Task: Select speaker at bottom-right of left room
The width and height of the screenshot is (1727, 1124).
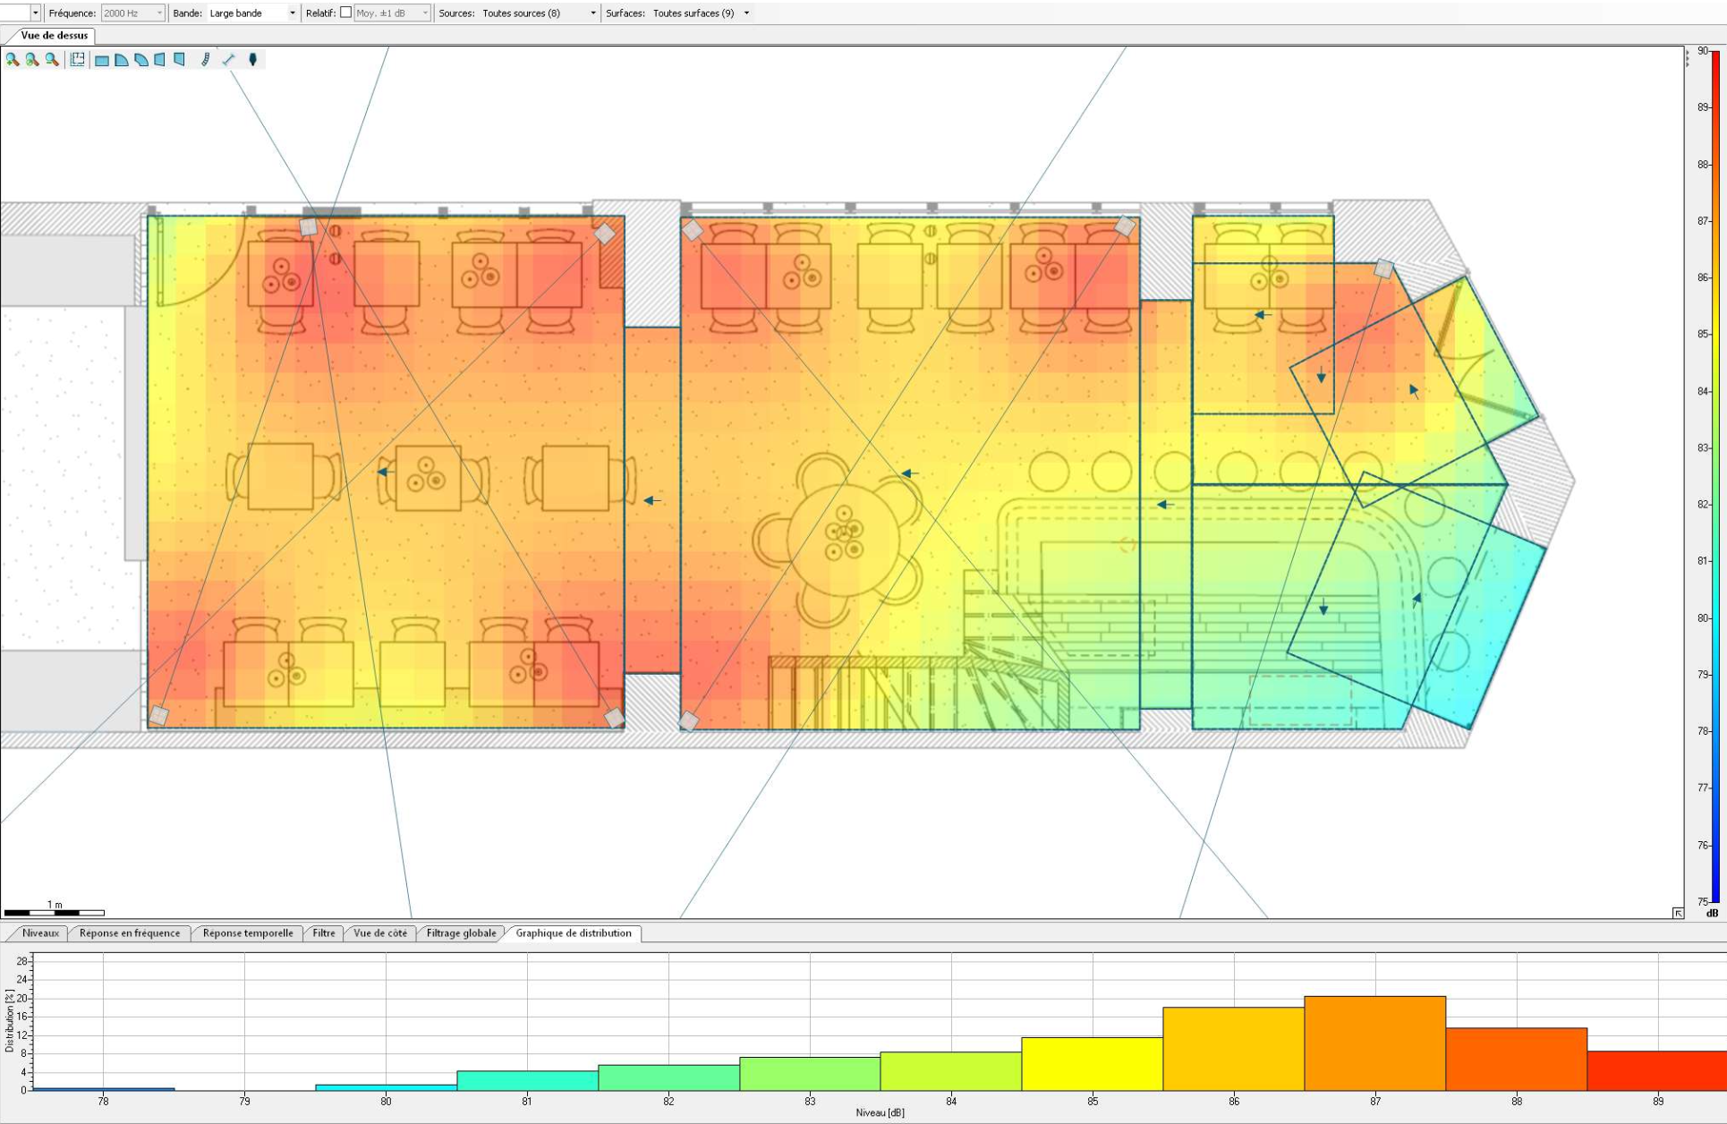Action: tap(615, 718)
